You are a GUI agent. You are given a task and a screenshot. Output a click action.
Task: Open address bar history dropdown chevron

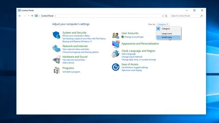click(163, 16)
